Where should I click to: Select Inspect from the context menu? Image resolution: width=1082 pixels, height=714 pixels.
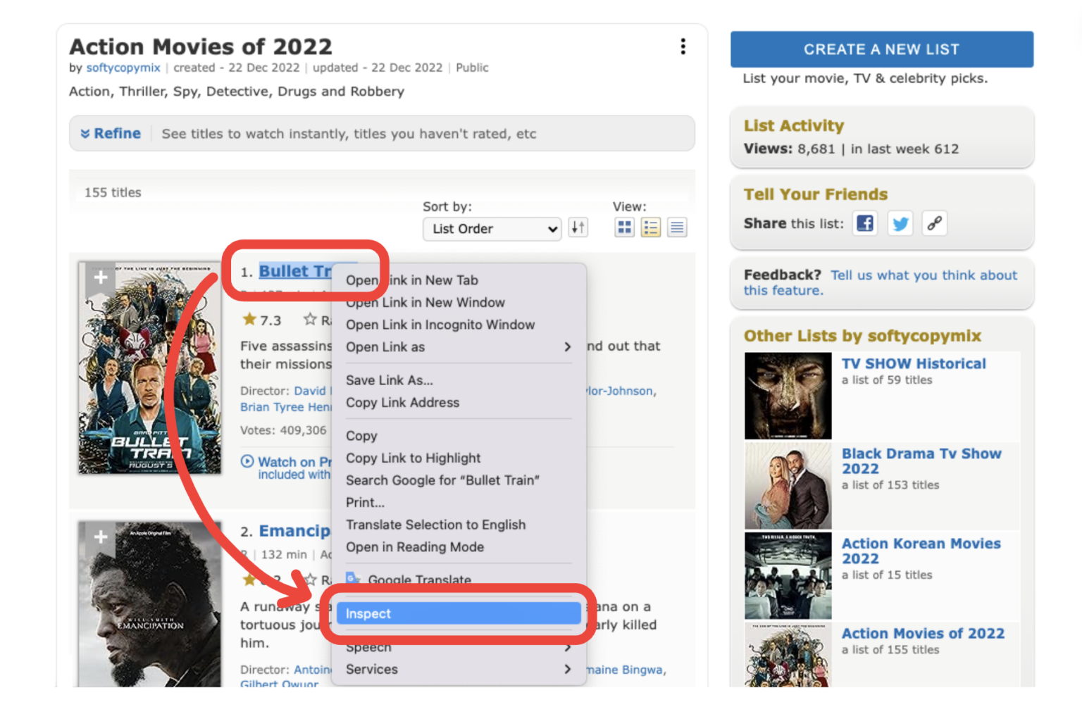(458, 613)
